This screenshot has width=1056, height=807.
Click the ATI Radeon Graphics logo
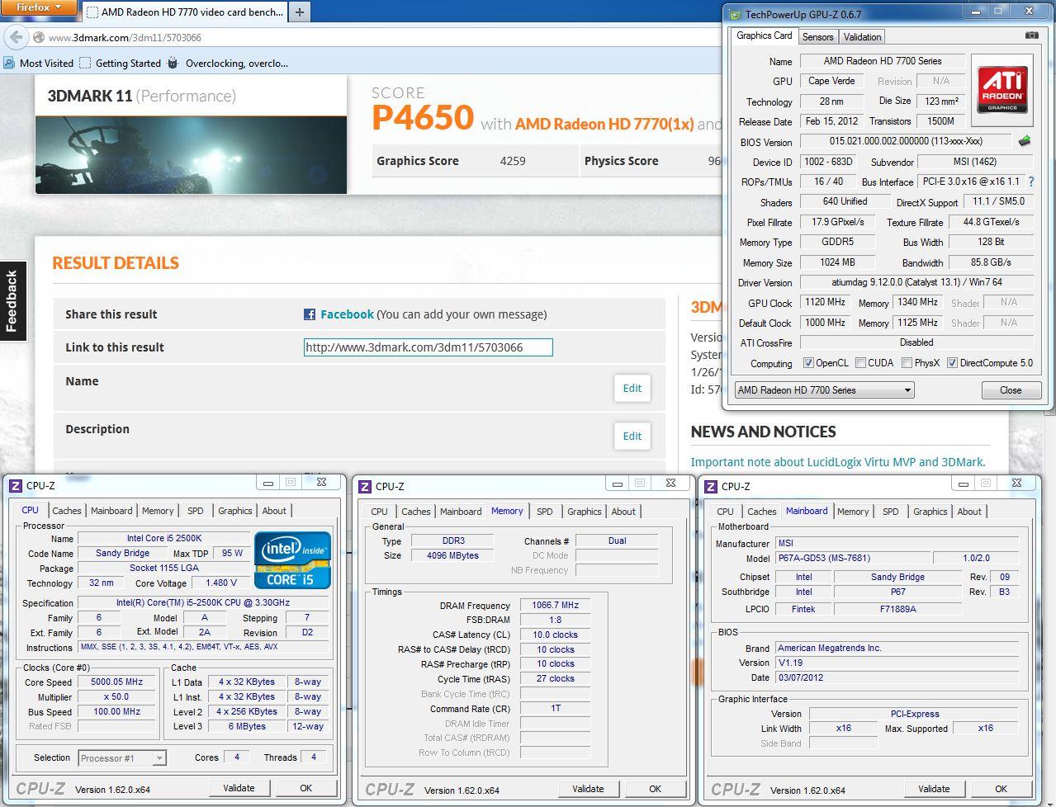pos(1002,90)
